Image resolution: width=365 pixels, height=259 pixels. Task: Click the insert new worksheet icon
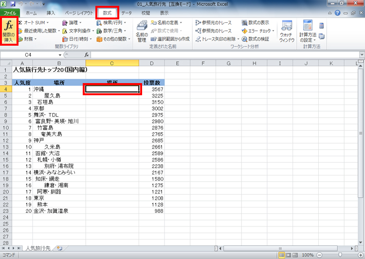point(60,248)
